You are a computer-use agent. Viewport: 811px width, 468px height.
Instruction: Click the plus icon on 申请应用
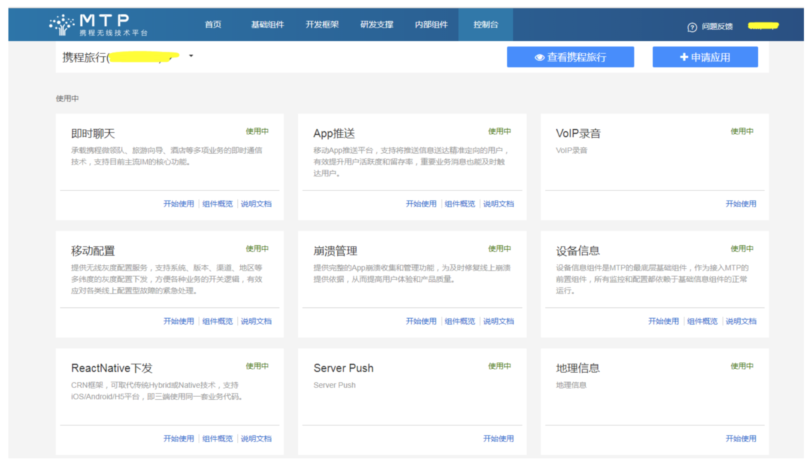pos(684,57)
